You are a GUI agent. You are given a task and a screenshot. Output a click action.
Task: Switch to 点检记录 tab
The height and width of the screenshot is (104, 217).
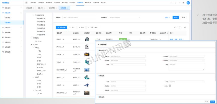pyautogui.click(x=29, y=8)
